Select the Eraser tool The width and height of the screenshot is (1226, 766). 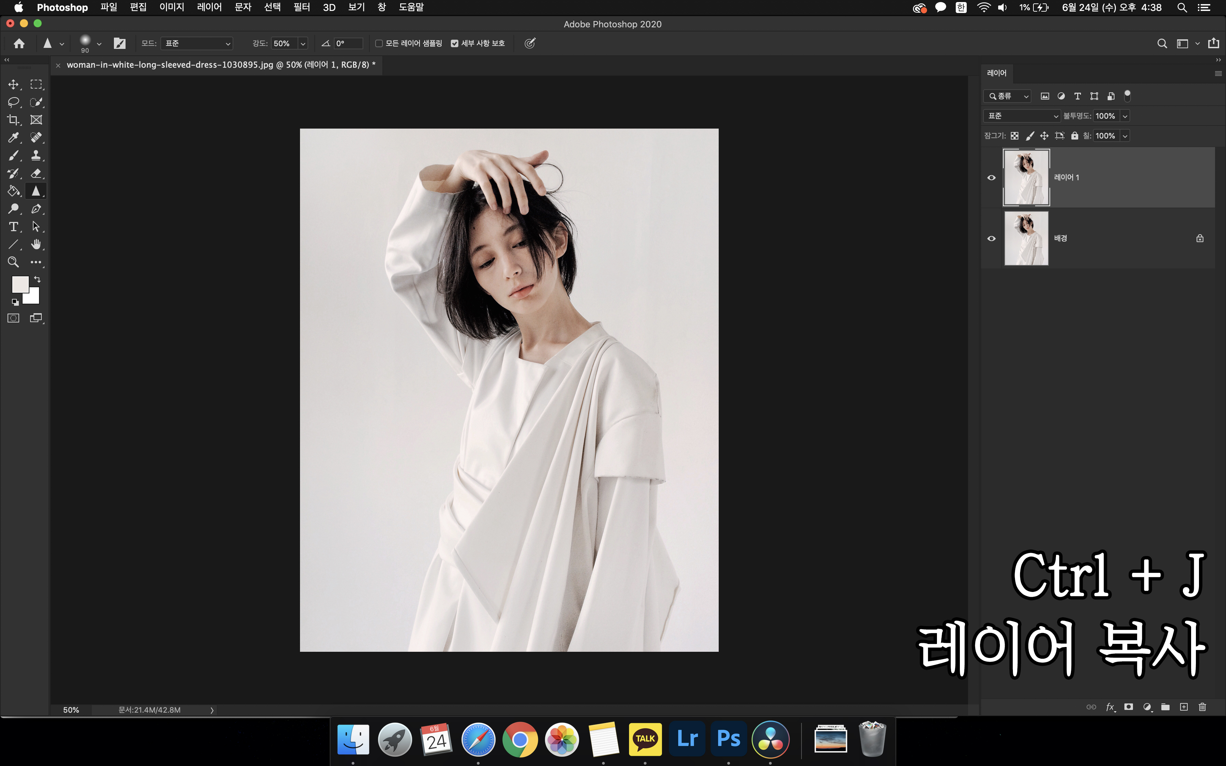(36, 173)
